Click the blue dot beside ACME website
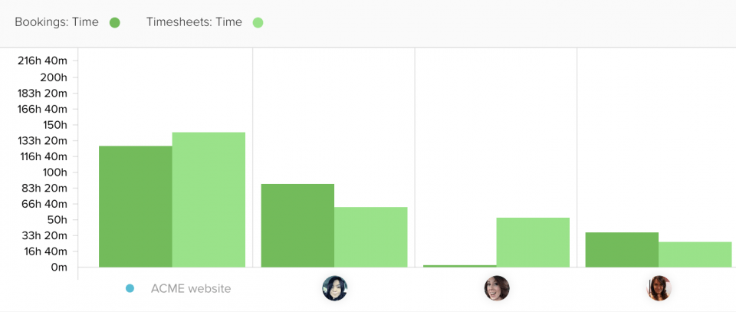 [130, 288]
